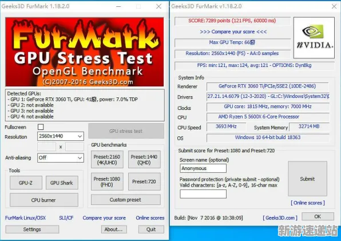Close the FurMark results window
341x241 pixels.
point(334,6)
